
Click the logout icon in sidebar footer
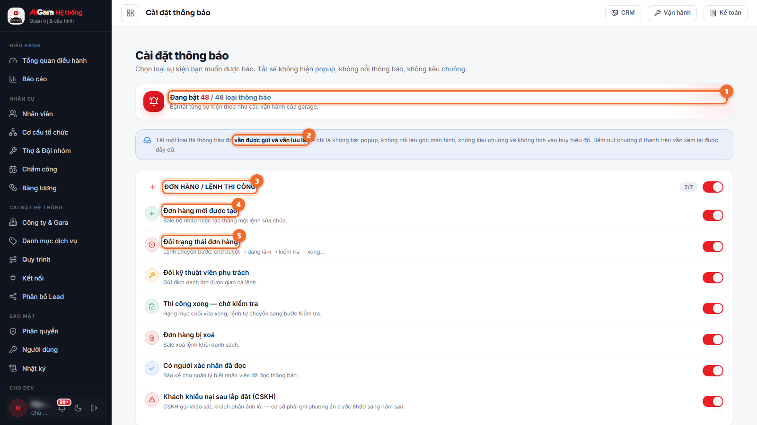pos(94,408)
